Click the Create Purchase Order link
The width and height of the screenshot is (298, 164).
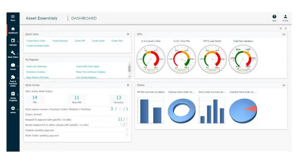pos(38,46)
